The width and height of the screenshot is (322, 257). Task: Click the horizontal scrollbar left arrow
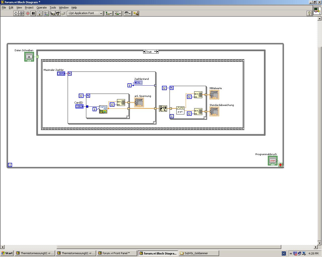(2, 247)
